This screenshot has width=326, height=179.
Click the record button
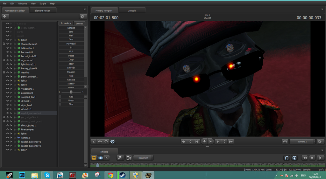(x=204, y=141)
